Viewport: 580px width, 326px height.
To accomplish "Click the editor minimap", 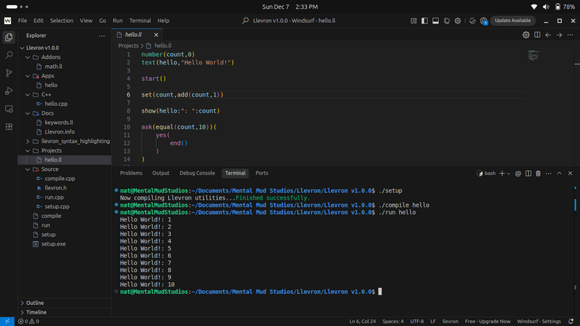I will [533, 55].
